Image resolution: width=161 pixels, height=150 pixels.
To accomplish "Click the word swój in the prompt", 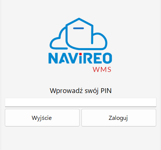I will tap(92, 91).
